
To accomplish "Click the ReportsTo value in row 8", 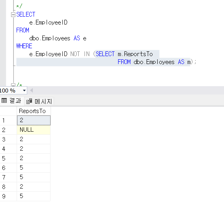I will pyautogui.click(x=34, y=187).
